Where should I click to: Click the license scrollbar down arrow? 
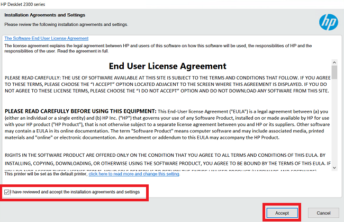334,168
